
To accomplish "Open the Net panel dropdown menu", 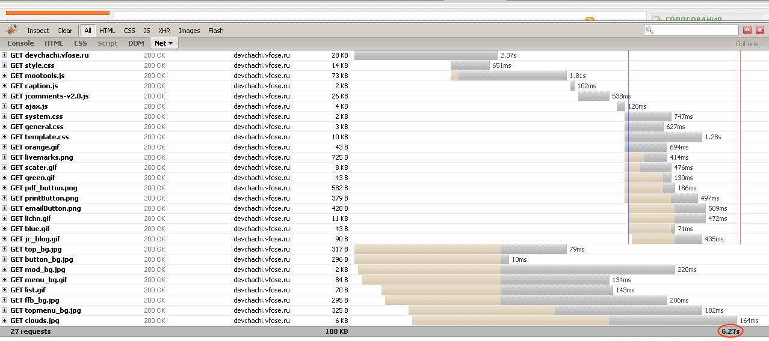I will click(x=164, y=43).
